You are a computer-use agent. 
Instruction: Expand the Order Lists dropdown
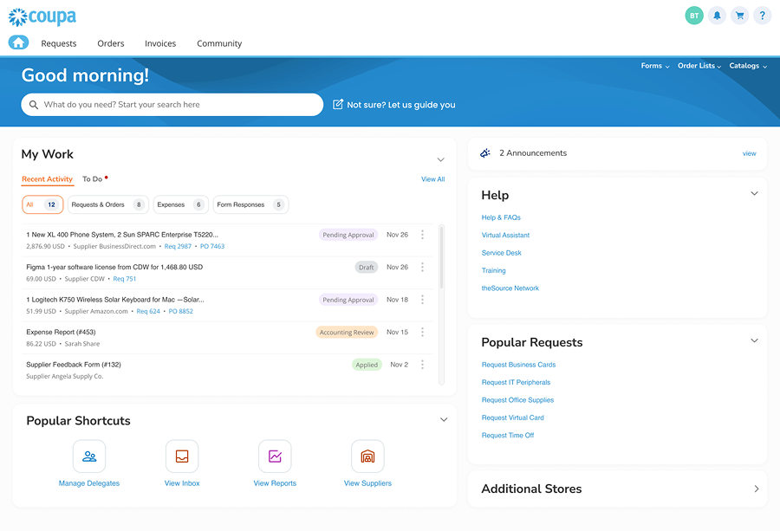pos(699,66)
